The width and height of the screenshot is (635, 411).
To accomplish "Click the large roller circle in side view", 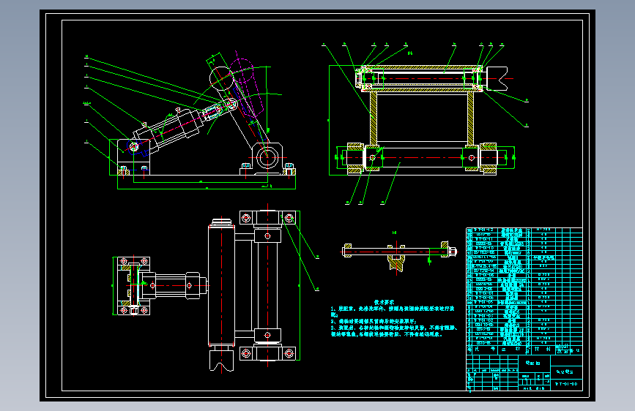I will [221, 78].
